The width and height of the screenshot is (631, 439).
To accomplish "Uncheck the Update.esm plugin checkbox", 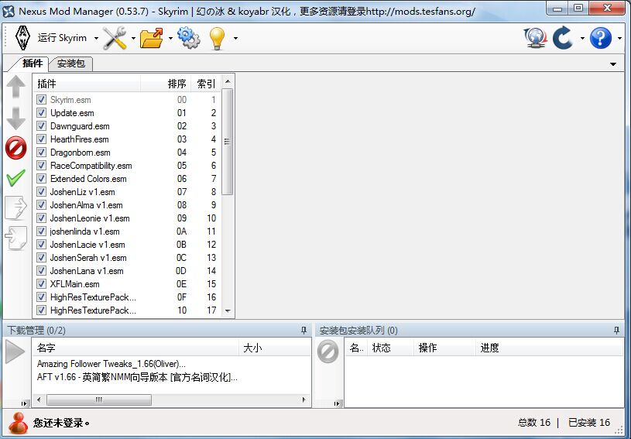I will [x=41, y=113].
